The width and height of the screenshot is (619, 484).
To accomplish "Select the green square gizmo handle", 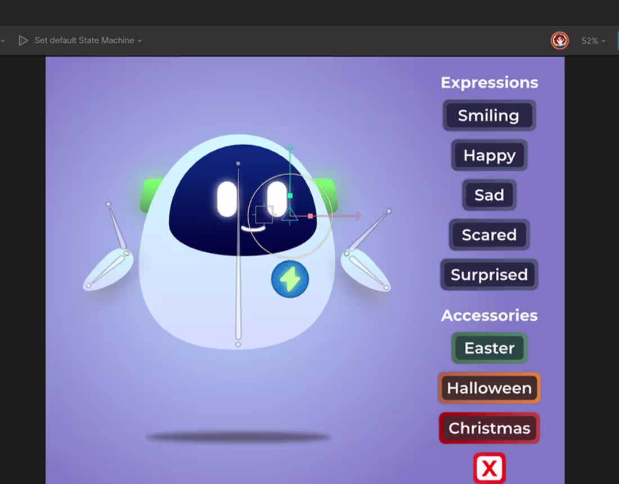I will [290, 194].
